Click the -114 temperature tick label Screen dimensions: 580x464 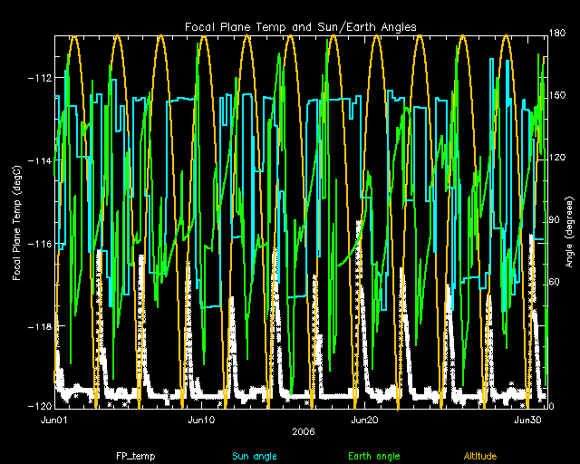point(39,160)
